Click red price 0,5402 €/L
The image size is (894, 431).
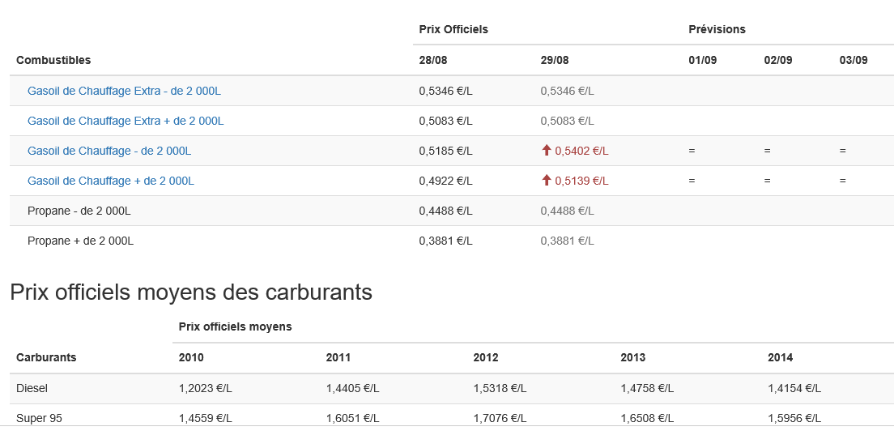click(x=581, y=151)
